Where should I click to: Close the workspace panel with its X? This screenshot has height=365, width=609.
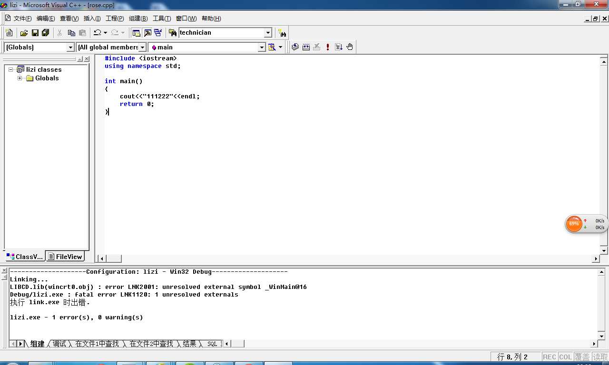(87, 59)
